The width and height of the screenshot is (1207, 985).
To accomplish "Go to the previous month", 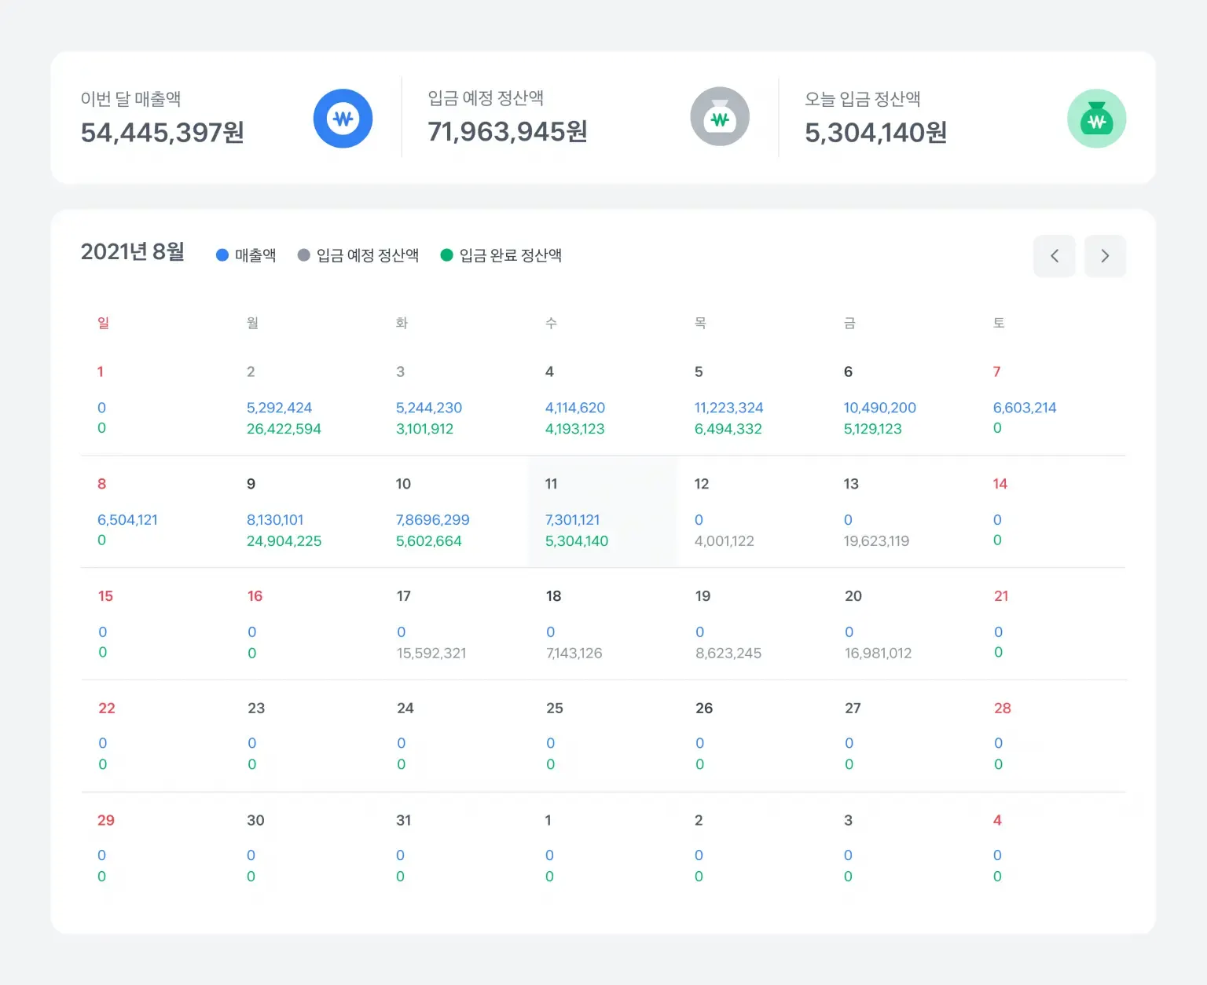I will pos(1055,256).
